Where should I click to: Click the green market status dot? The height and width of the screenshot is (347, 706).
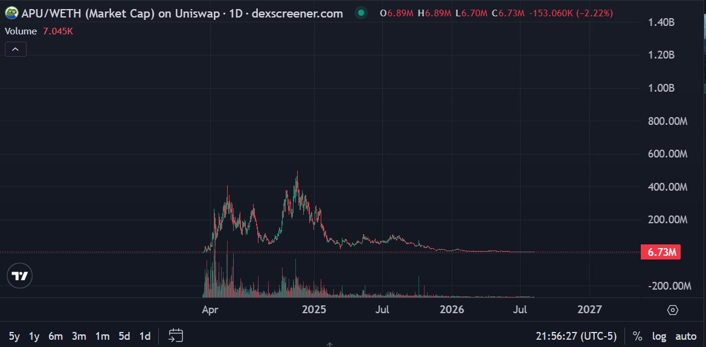pyautogui.click(x=361, y=13)
